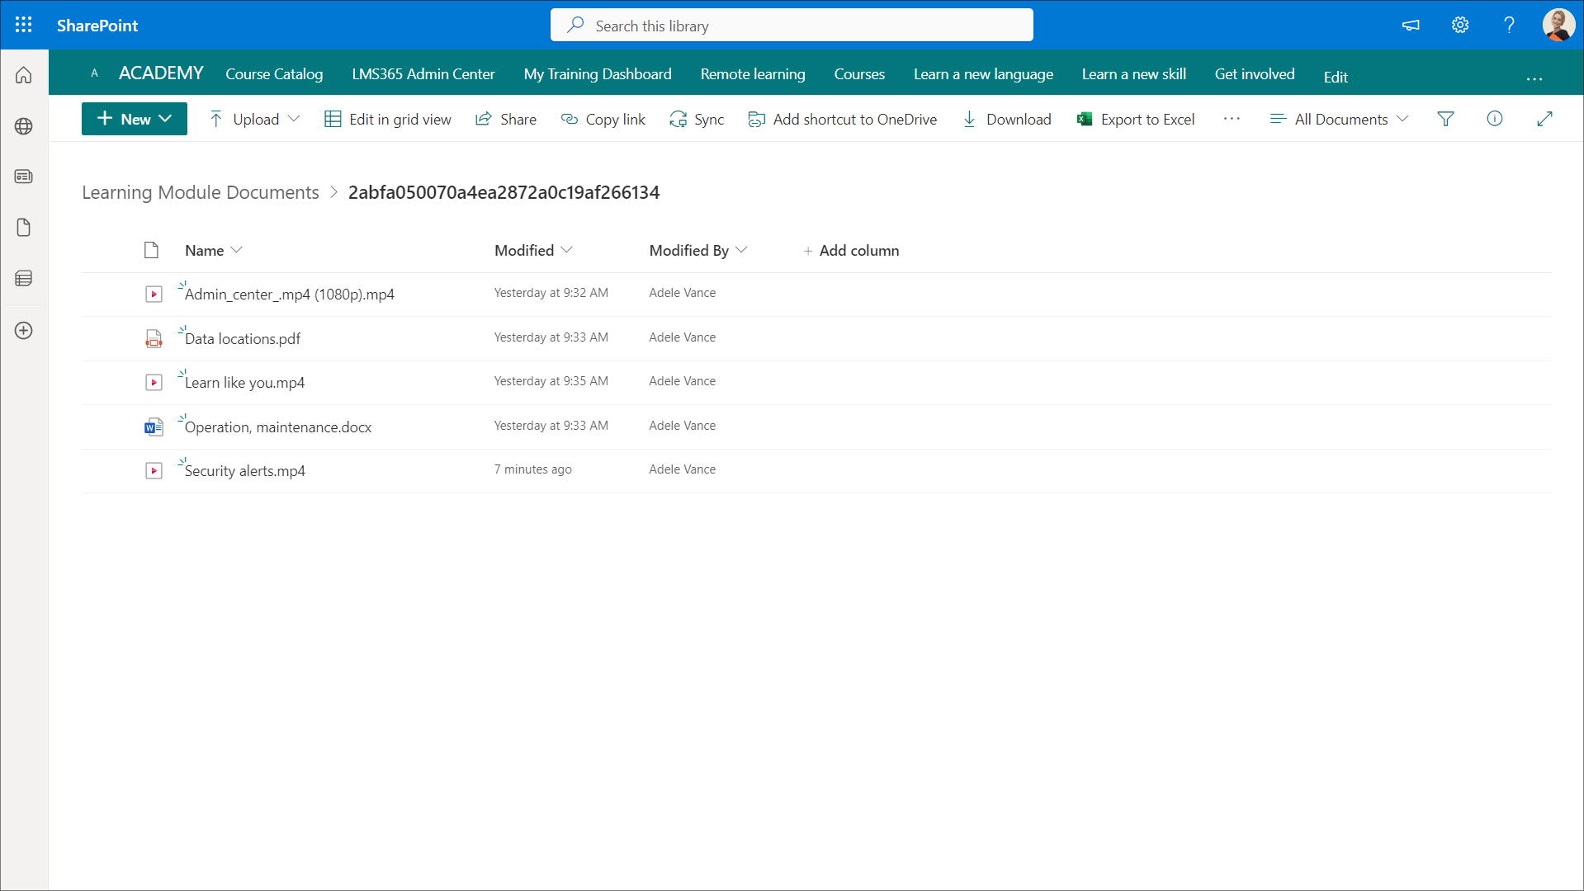This screenshot has height=891, width=1584.
Task: Click the megaphone notification icon
Action: [x=1411, y=25]
